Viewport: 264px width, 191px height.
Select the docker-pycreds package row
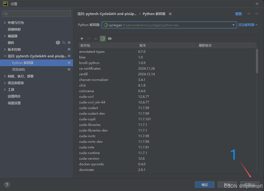point(167,164)
